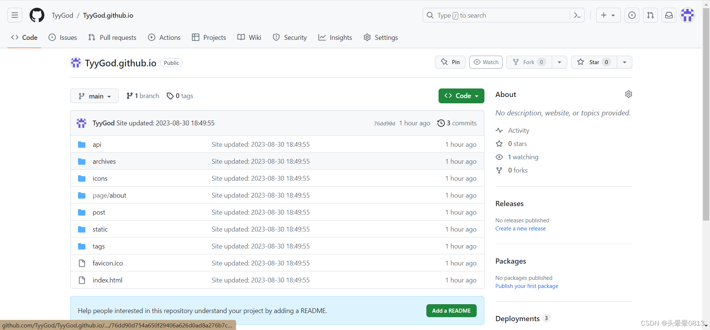Click the archives folder icon
This screenshot has width=710, height=330.
coord(82,161)
